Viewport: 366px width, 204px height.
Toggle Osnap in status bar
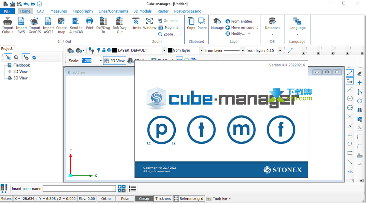click(x=144, y=199)
